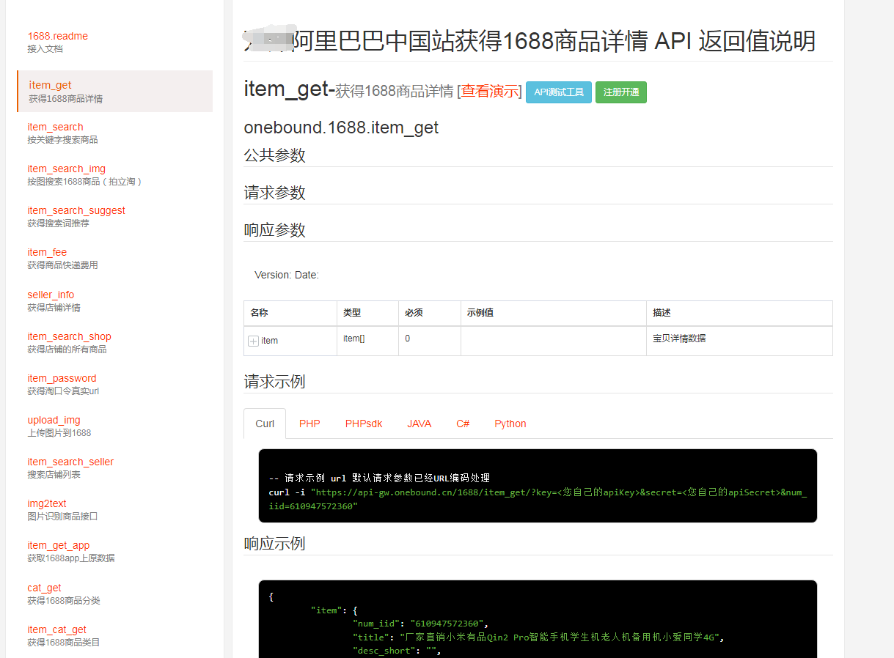
Task: Click the 响应示例 heading
Action: click(x=274, y=544)
